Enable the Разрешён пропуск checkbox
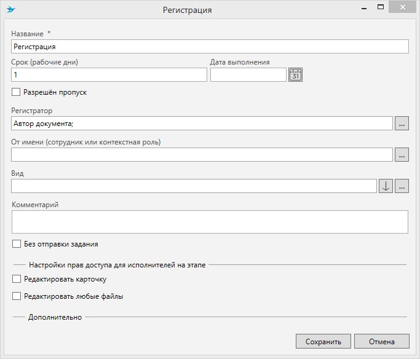Screen dimensions: 420x359 [x=16, y=92]
